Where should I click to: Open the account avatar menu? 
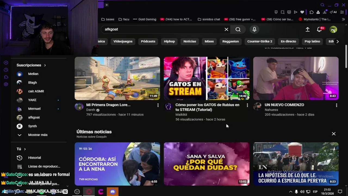click(333, 29)
